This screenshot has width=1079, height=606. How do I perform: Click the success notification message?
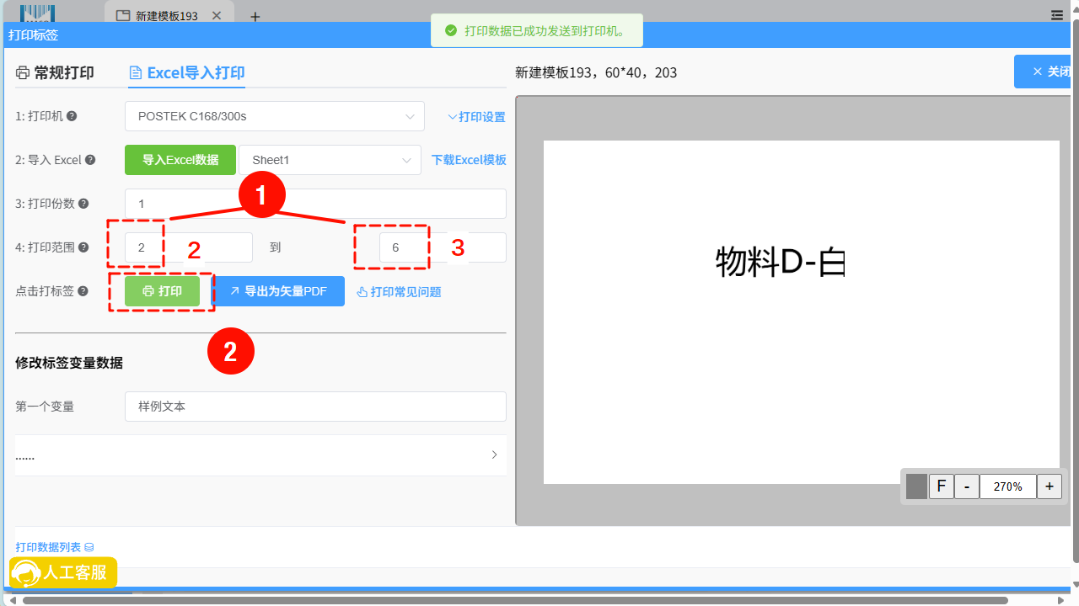(x=536, y=31)
